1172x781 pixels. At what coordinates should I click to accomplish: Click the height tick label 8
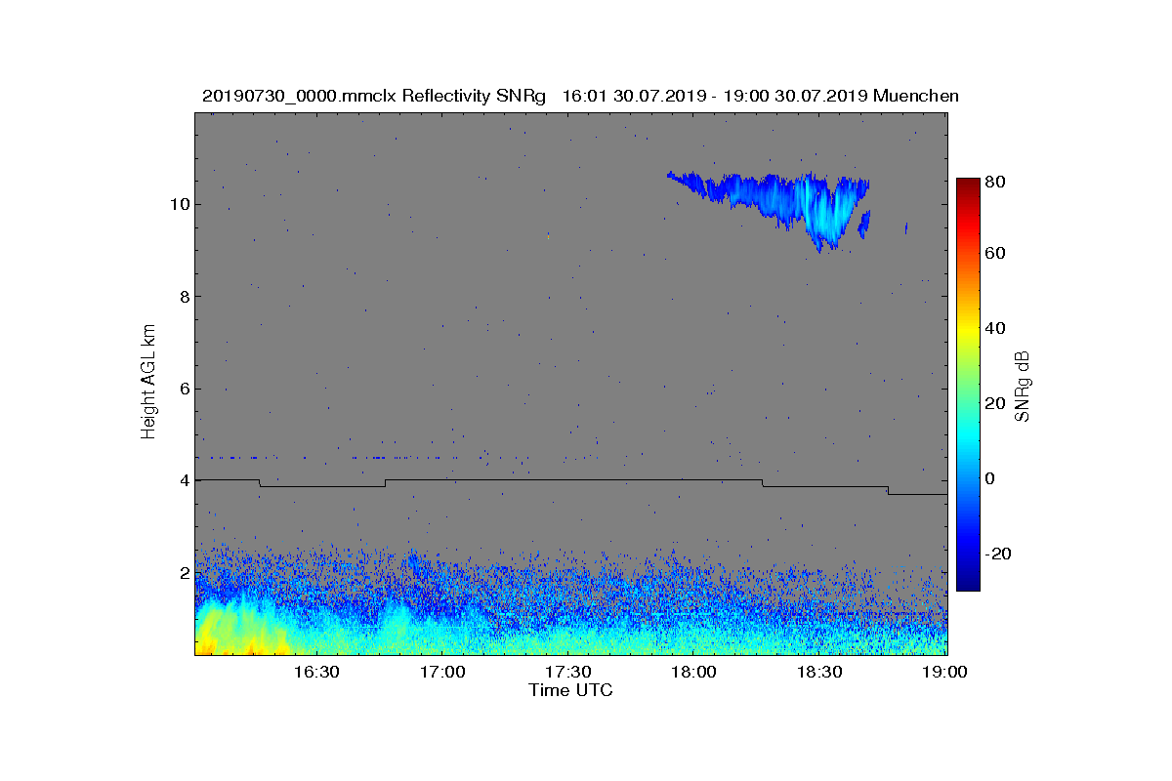pyautogui.click(x=184, y=297)
